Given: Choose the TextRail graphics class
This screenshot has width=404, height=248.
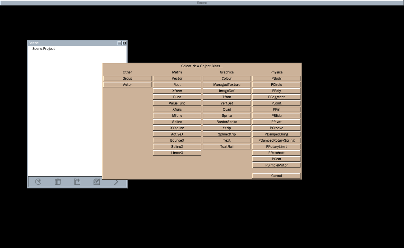Looking at the screenshot, I should (227, 147).
